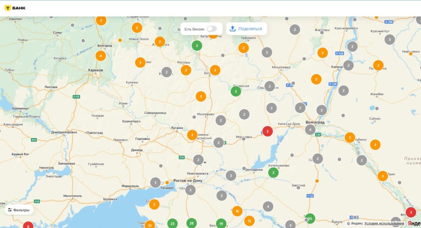The height and width of the screenshot is (228, 421).
Task: Open the 'Фильтры' filters button
Action: (x=19, y=210)
